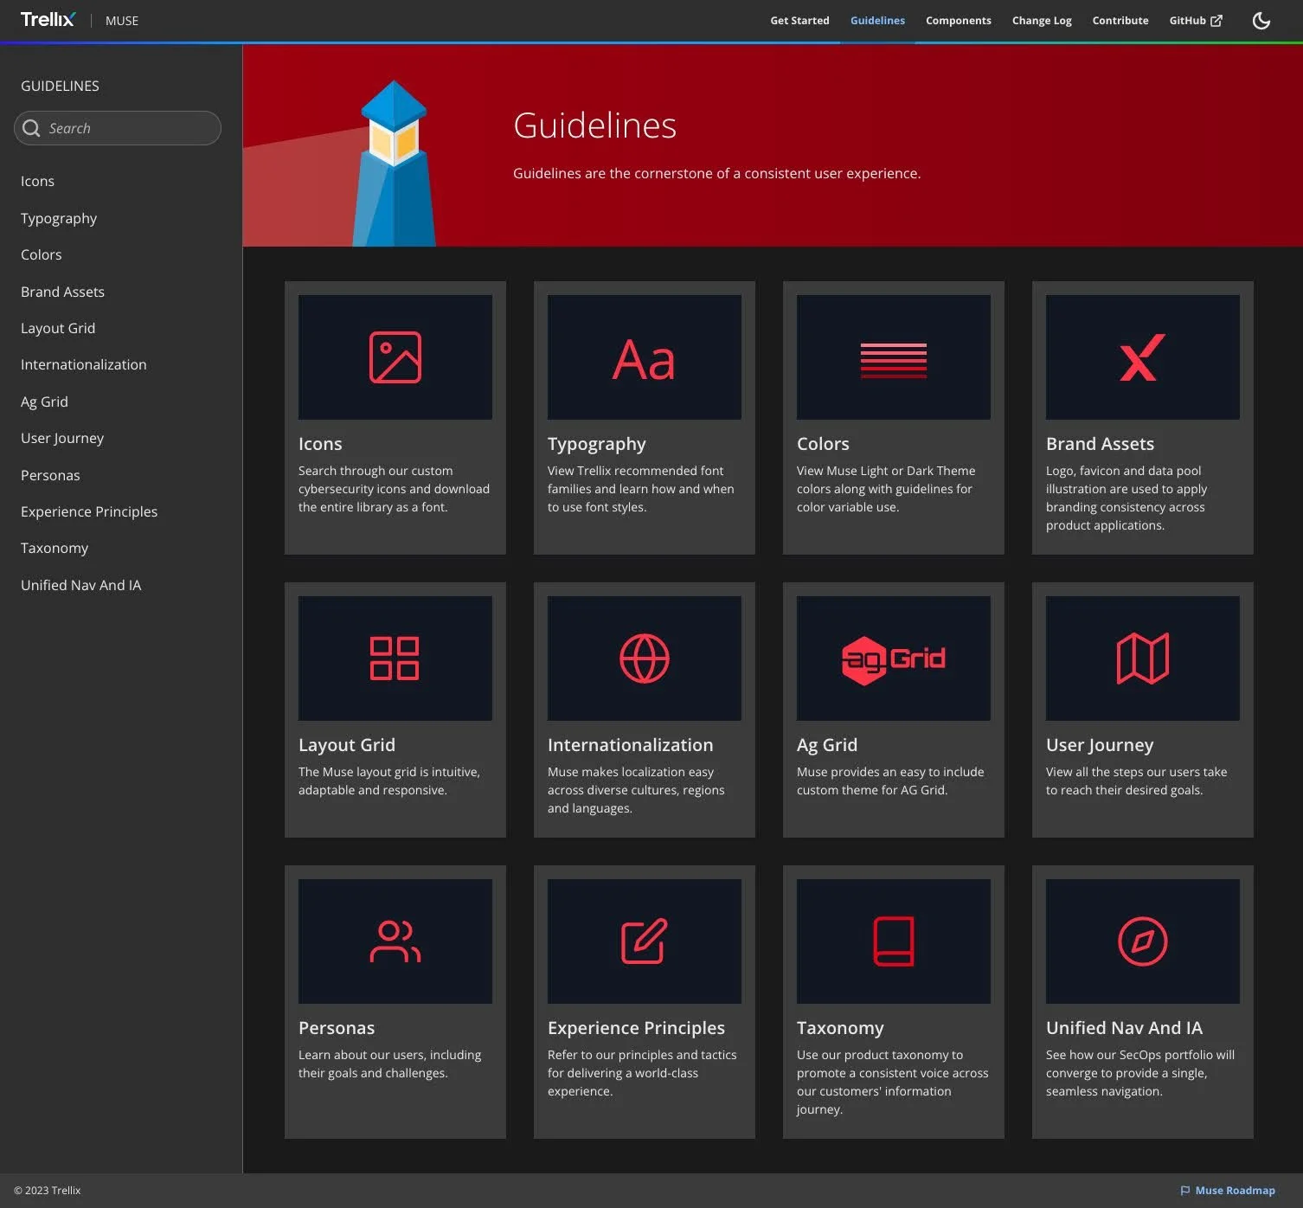Select the Typography Aa thumbnail
The width and height of the screenshot is (1303, 1208).
tap(645, 357)
